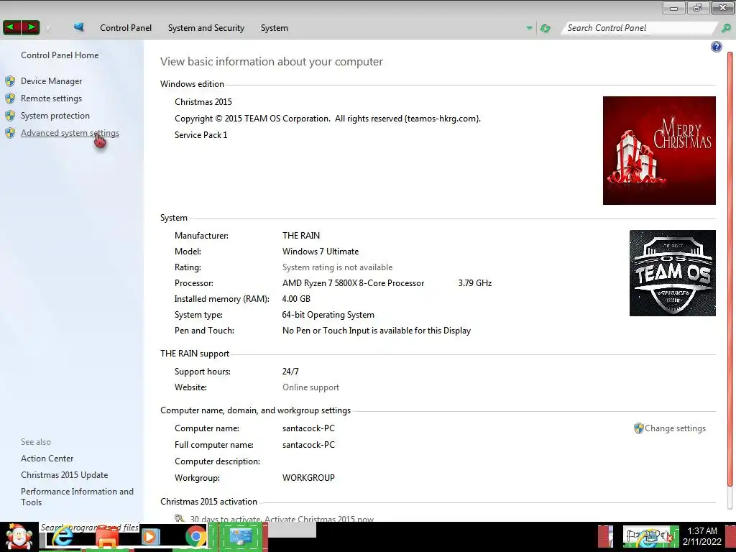Click the No Pen or Touch Input text
736x552 pixels.
[377, 331]
